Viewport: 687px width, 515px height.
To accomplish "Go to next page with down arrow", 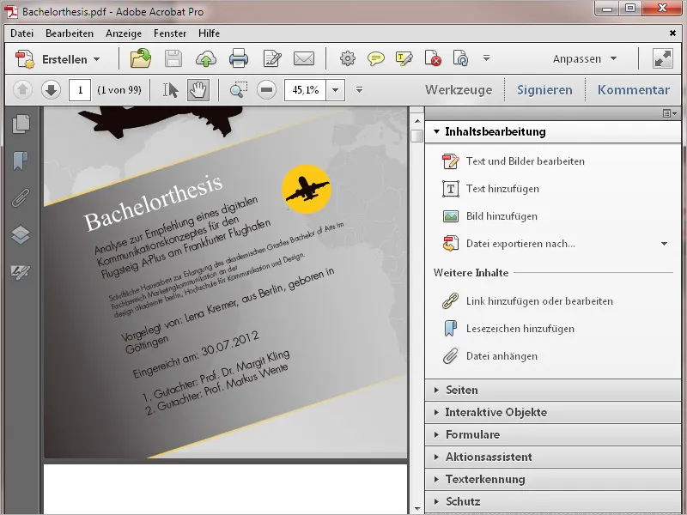I will [x=51, y=90].
